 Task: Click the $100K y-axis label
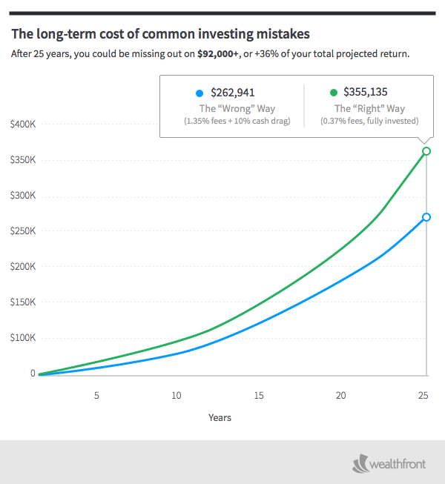pos(22,338)
